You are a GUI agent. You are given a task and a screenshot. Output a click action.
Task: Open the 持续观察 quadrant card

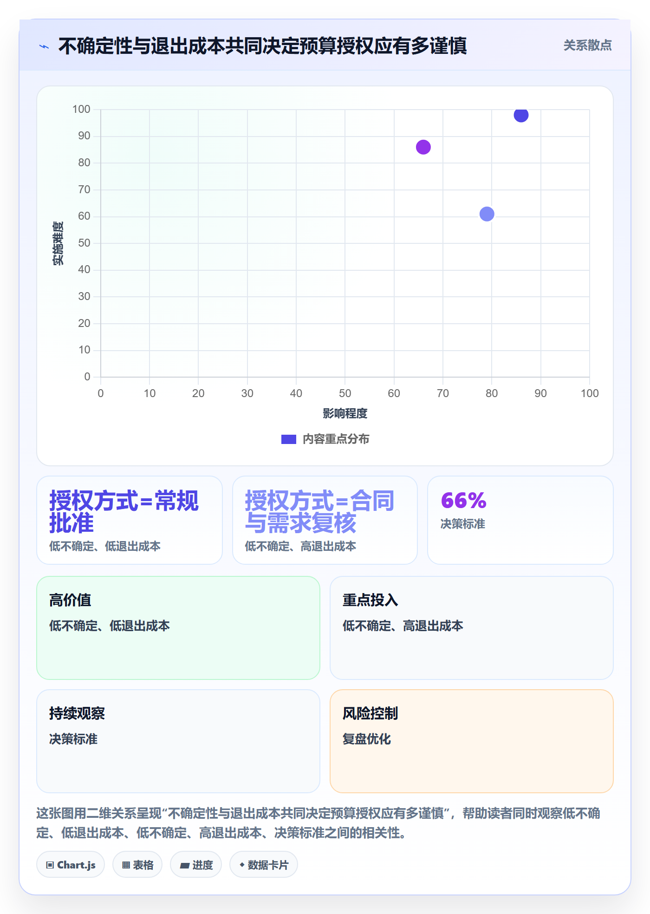click(178, 741)
